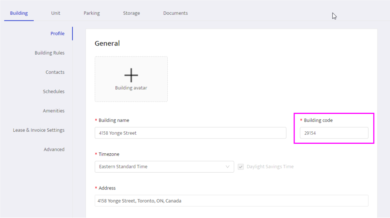Expand Timezone list using the chevron arrow
390x218 pixels.
[228, 167]
